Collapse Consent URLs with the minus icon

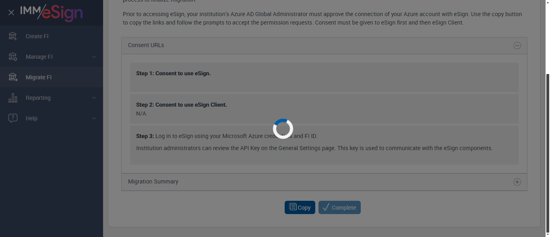[517, 45]
